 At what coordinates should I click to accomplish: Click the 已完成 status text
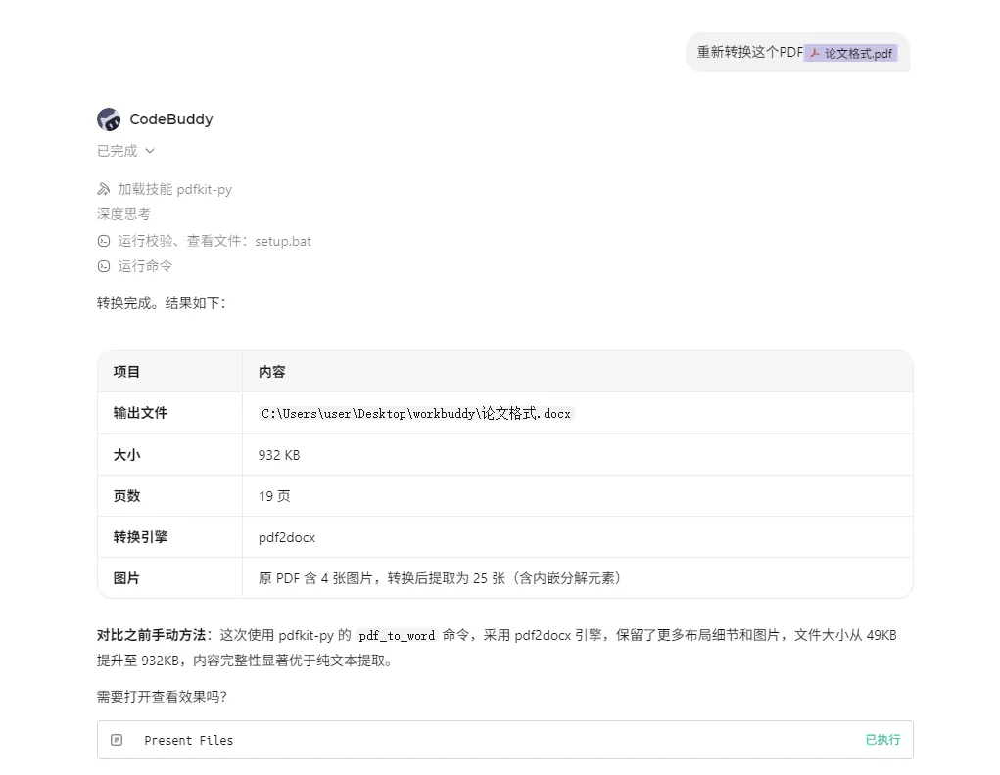click(118, 151)
